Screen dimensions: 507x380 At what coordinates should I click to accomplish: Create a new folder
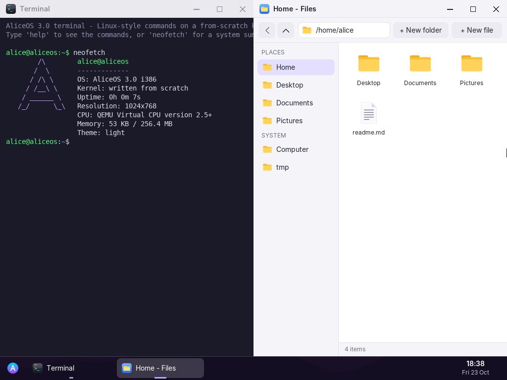click(421, 30)
